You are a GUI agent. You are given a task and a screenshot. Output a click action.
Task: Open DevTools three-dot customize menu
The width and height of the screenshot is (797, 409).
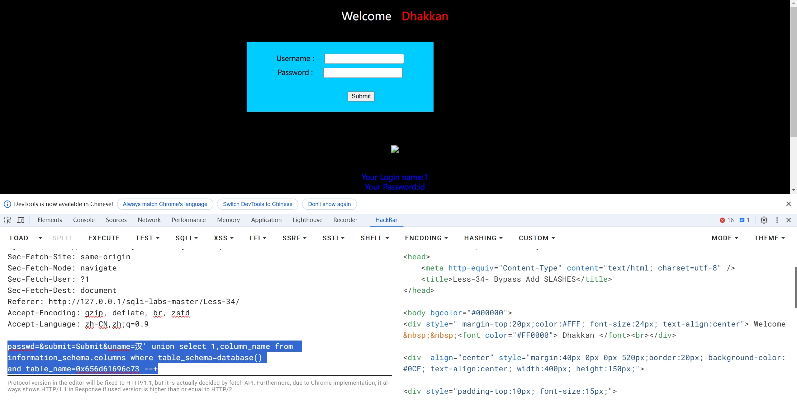(x=777, y=220)
